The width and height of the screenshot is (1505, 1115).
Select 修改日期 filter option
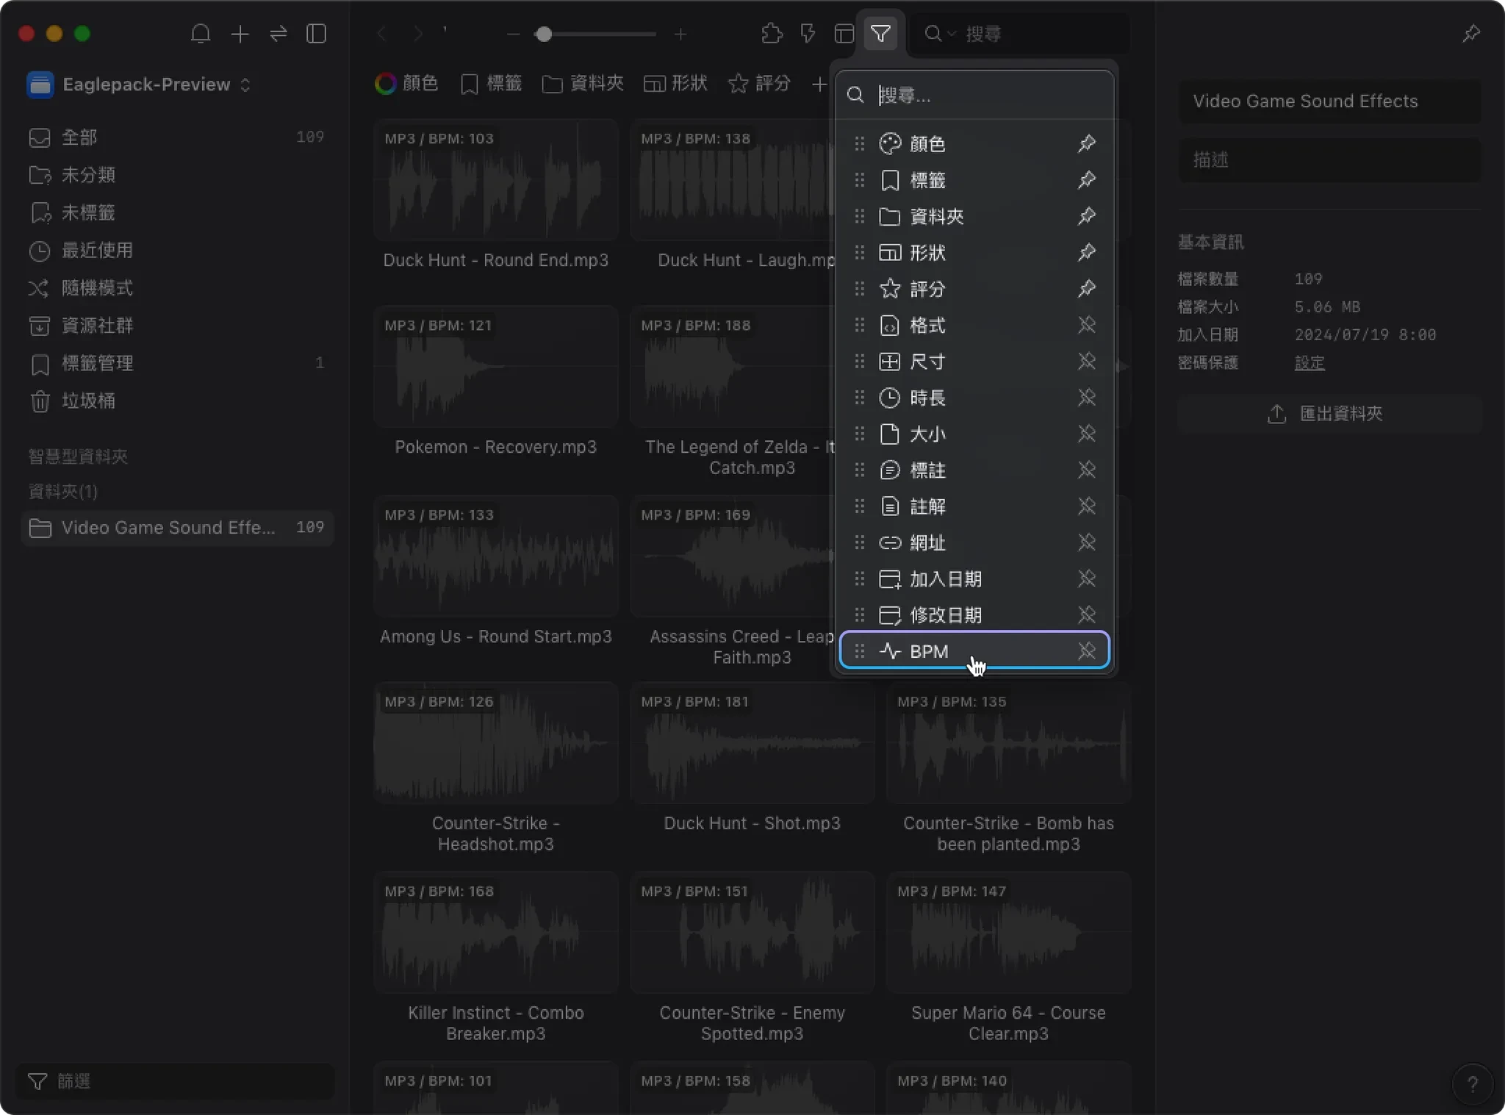point(974,614)
